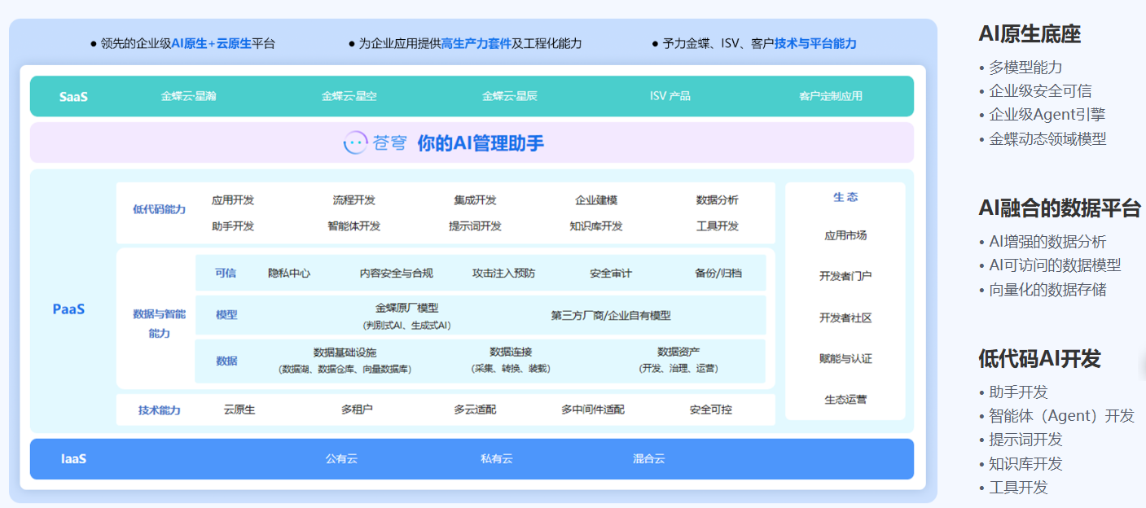Screen dimensions: 1146x508
Task: Click 多云适配 in the 技术能力 row
Action: pos(475,409)
